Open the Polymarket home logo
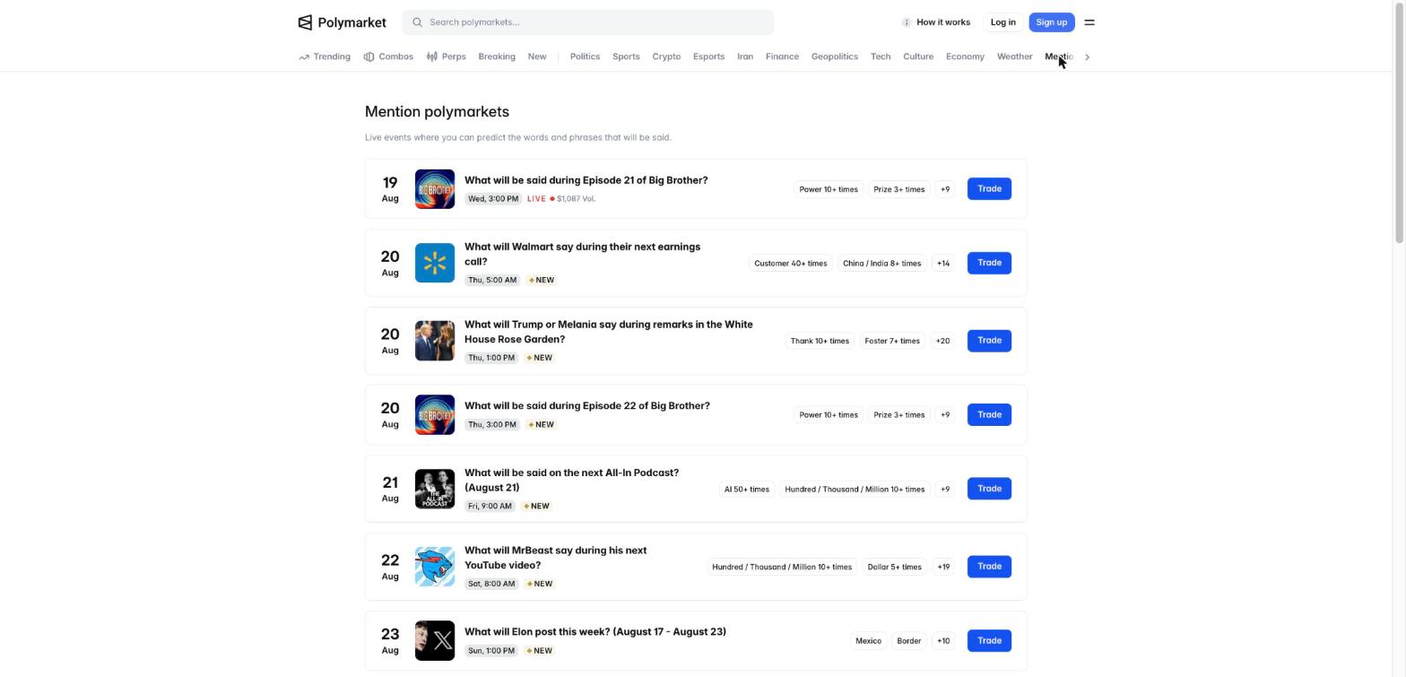This screenshot has width=1406, height=677. (342, 22)
